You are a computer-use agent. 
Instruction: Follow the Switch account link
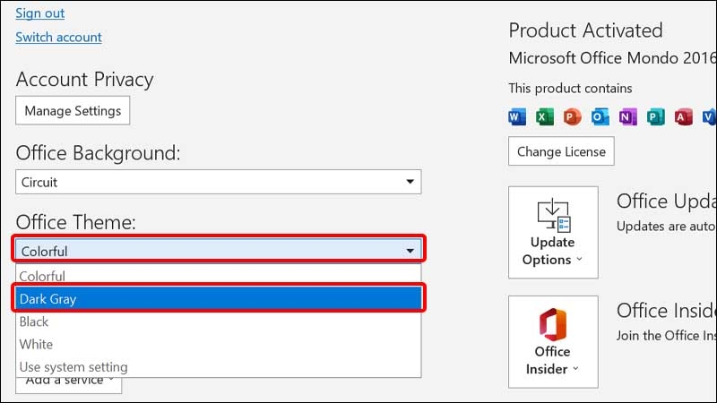(58, 37)
